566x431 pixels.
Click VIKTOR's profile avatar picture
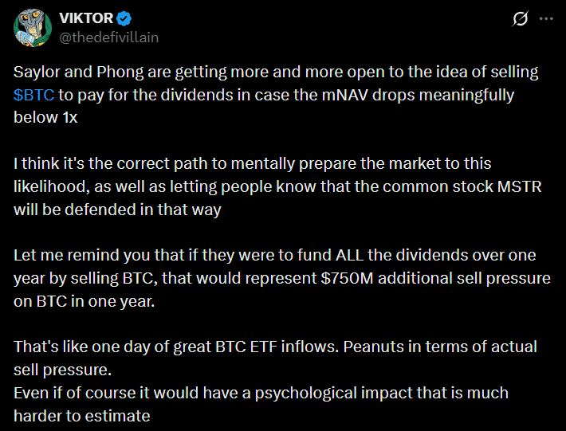tap(30, 27)
